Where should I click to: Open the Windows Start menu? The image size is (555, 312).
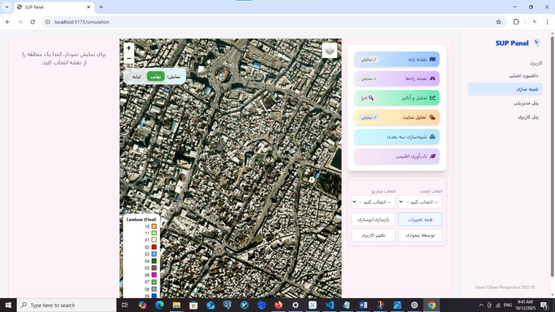(8, 305)
